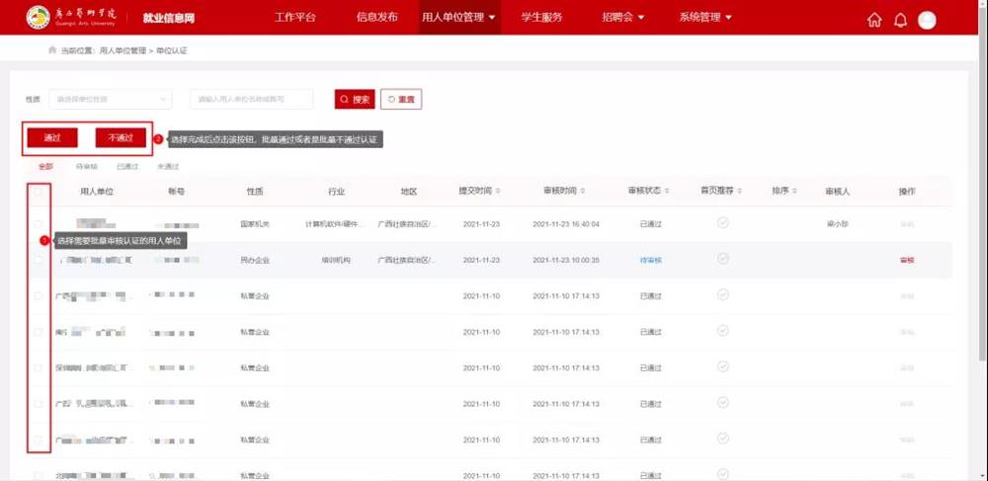
Task: Tick the select-all checkbox in table header
Action: point(39,192)
